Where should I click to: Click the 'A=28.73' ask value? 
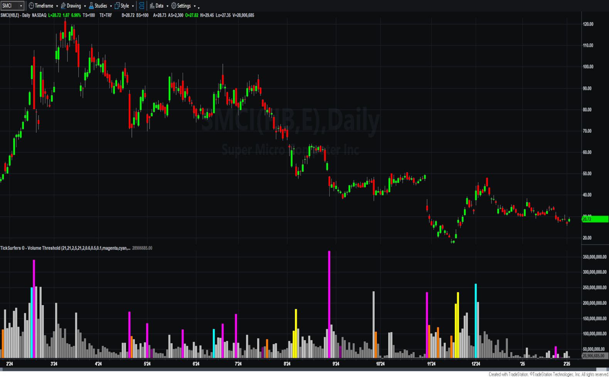pyautogui.click(x=160, y=15)
